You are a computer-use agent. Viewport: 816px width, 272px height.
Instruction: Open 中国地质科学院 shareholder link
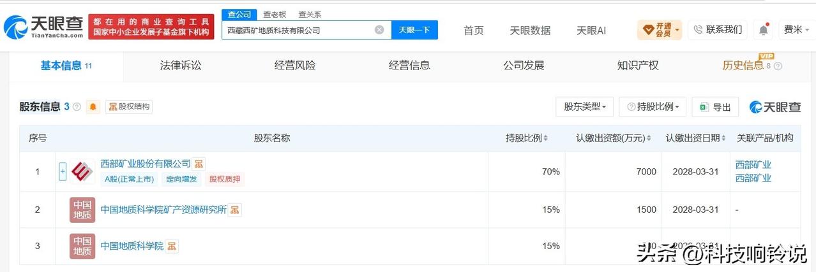[132, 246]
